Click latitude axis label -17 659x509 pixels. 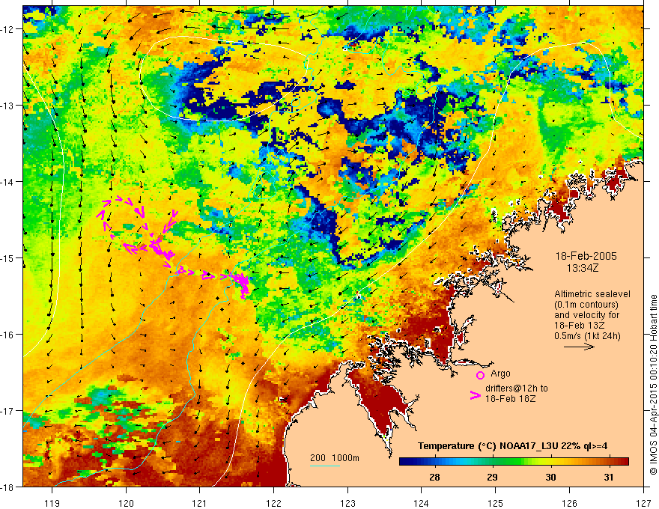point(7,411)
